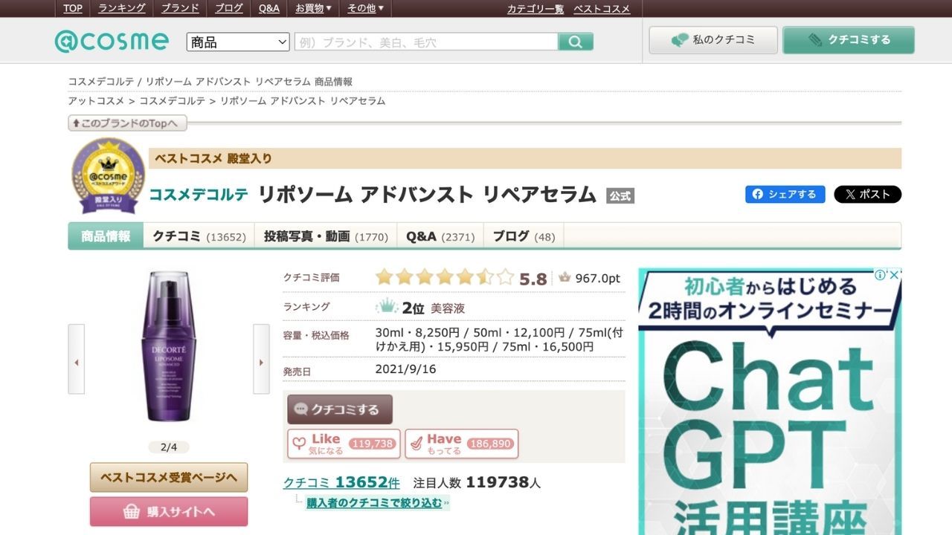Screen dimensions: 952x535
Task: Switch to the クチコミ tab
Action: click(x=199, y=236)
